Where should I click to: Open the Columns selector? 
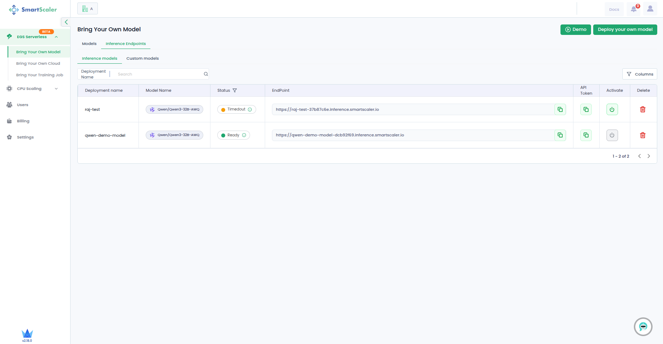coord(640,74)
